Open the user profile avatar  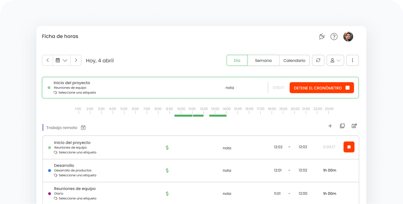click(x=348, y=36)
